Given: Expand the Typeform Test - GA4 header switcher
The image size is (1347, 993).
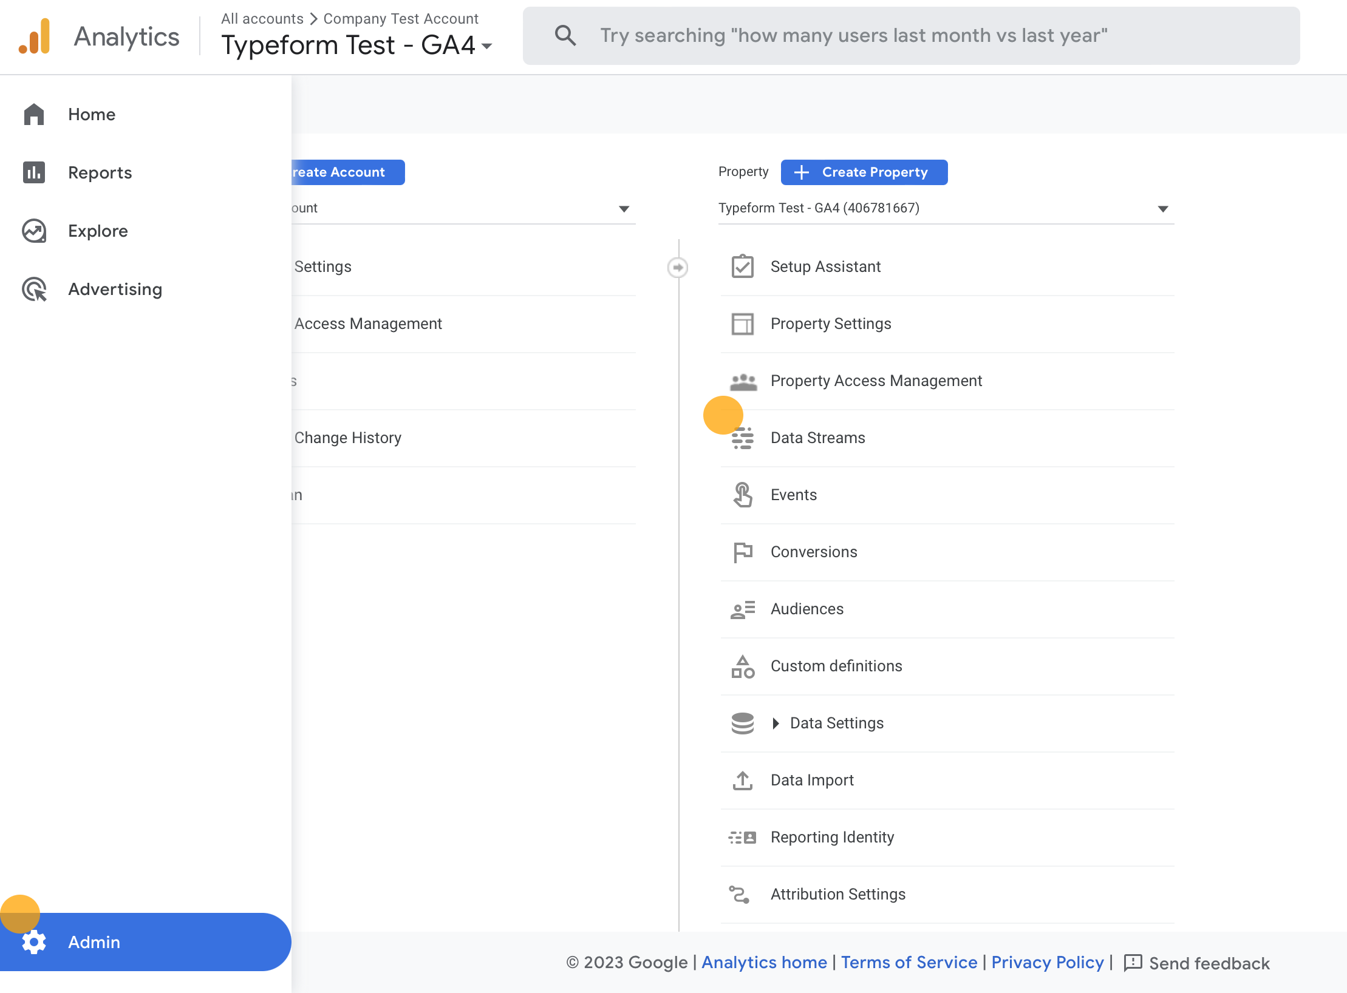Looking at the screenshot, I should (488, 46).
